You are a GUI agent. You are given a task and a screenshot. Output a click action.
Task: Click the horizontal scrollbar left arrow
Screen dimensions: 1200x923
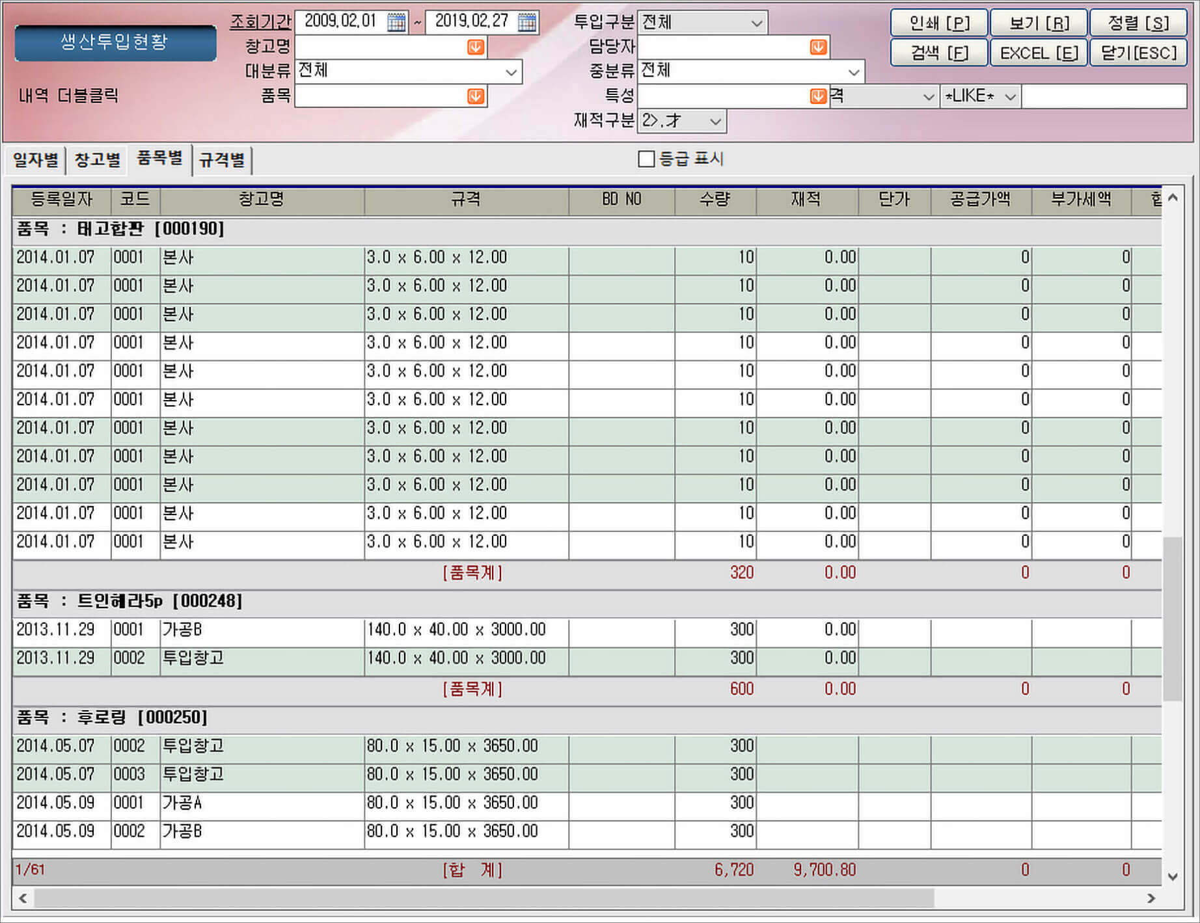point(23,898)
